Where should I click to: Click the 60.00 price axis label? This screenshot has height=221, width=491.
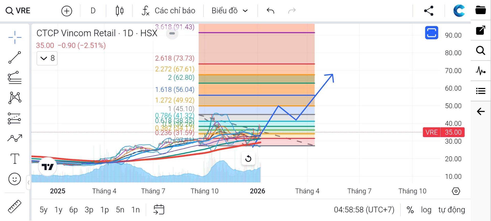point(453,88)
